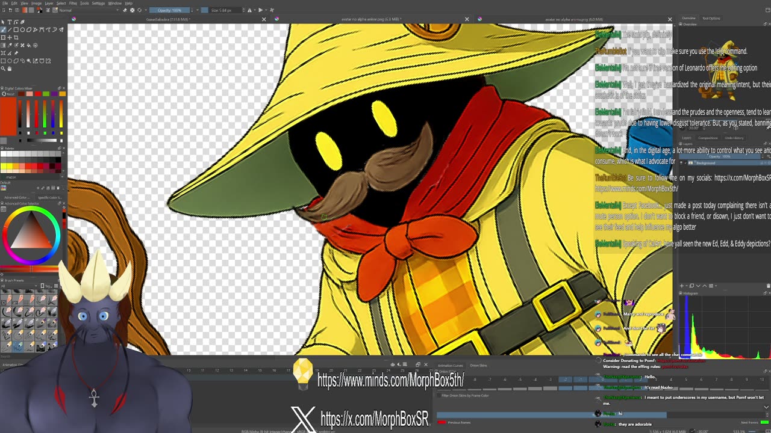Select the Line tool
Image resolution: width=771 pixels, height=433 pixels.
(10, 30)
